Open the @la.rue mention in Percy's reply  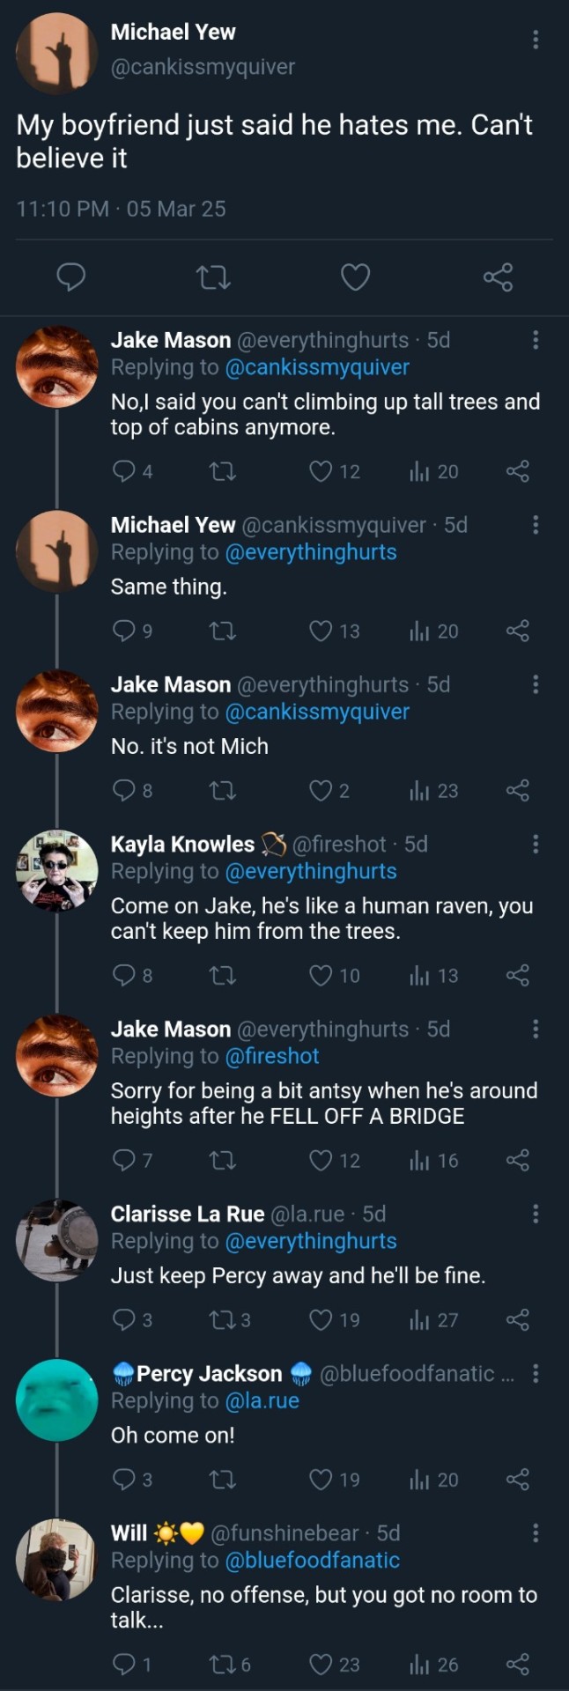click(x=262, y=1400)
